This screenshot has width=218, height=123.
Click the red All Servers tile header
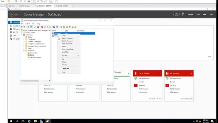point(179,73)
